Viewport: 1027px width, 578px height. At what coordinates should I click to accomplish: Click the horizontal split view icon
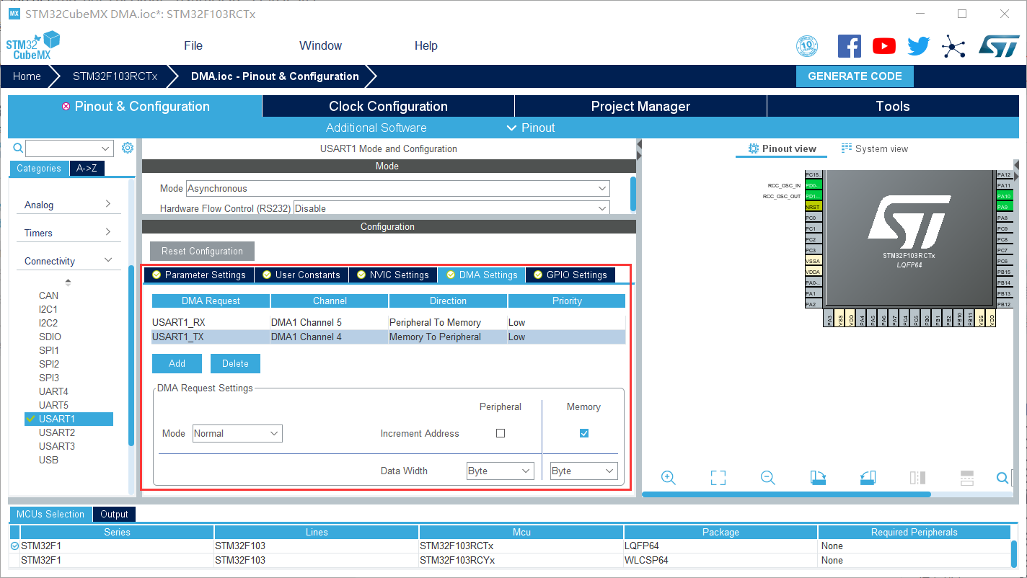click(x=967, y=478)
